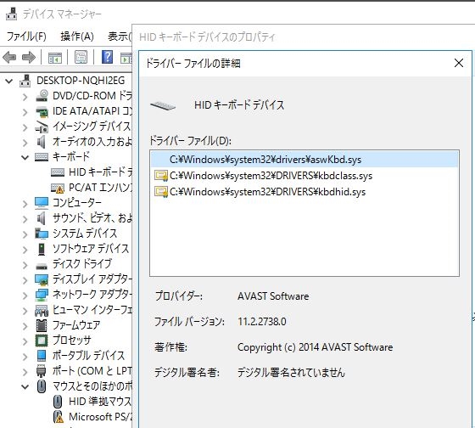The image size is (475, 428).
Task: Select aswKbd.sys driver file row
Action: 305,160
